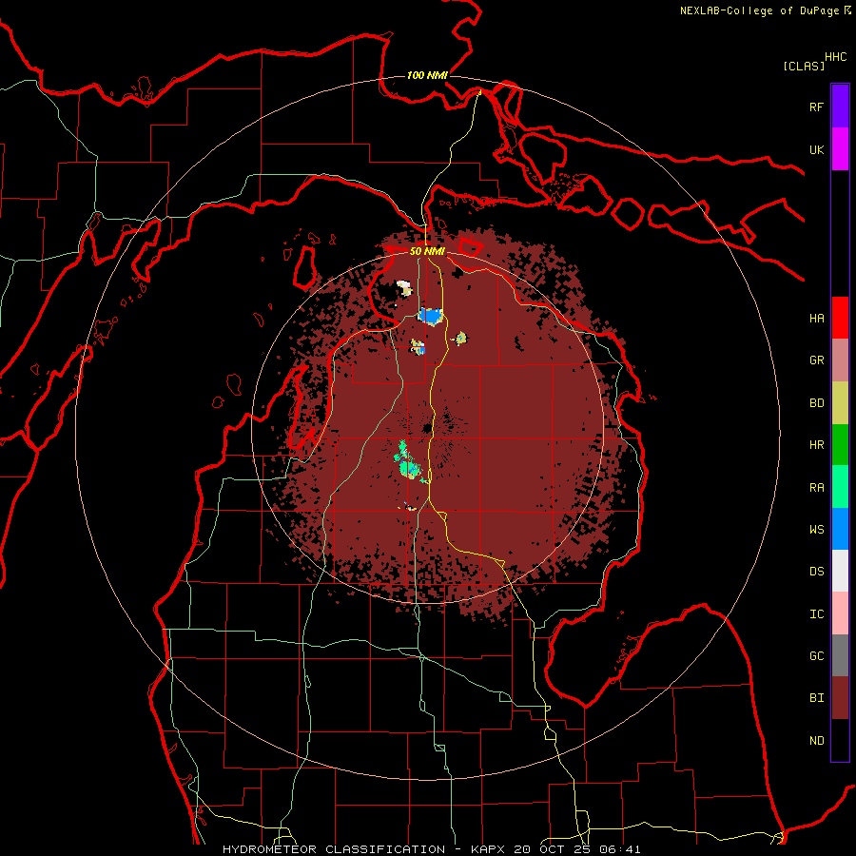
Task: Click the IC light pink legend band
Action: tap(840, 613)
